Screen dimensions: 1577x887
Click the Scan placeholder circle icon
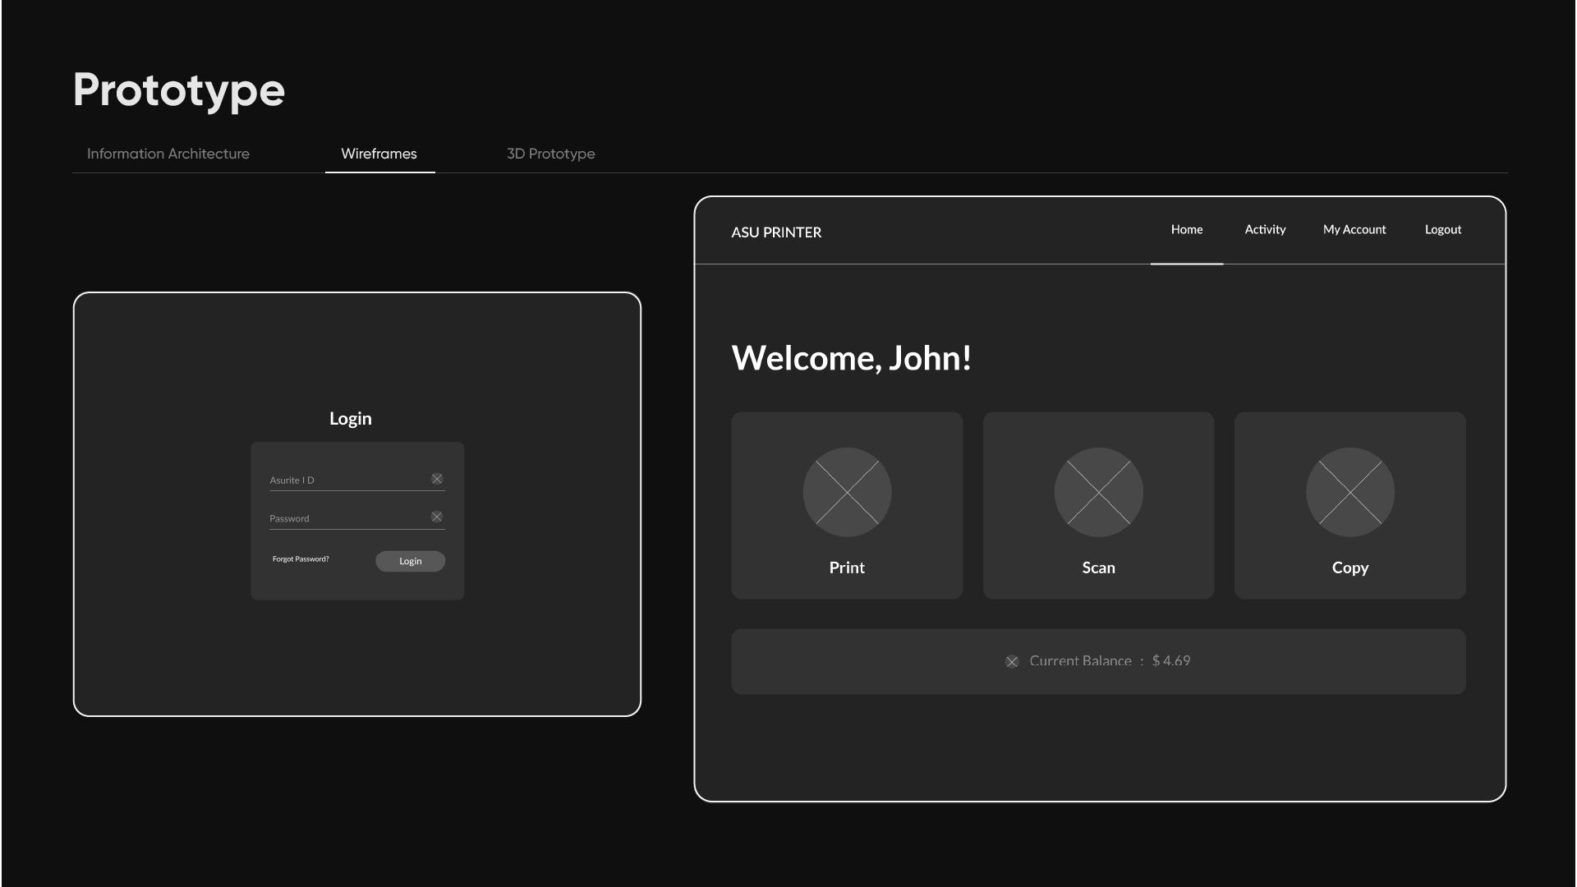1098,492
